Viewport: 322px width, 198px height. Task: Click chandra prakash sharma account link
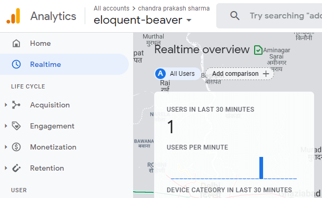(x=174, y=8)
